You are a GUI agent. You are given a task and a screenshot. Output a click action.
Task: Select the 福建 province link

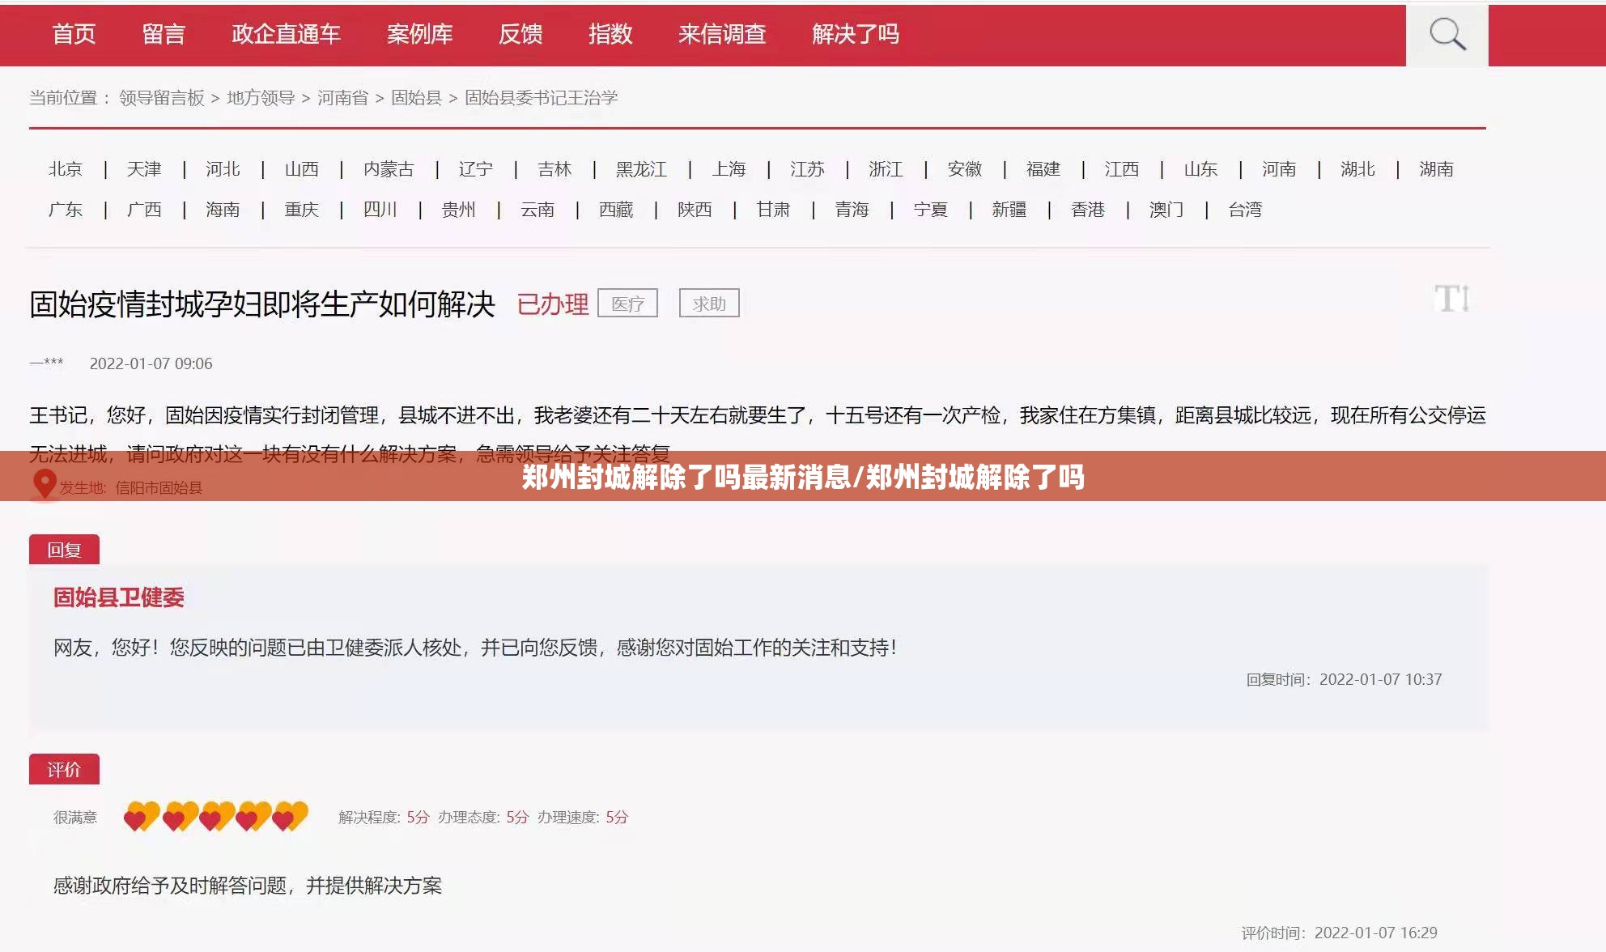point(1043,169)
